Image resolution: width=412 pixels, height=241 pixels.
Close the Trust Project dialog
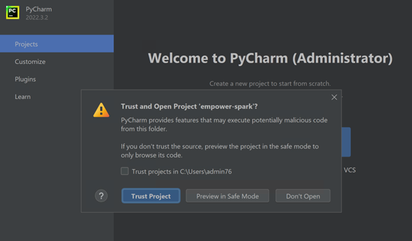pyautogui.click(x=334, y=97)
